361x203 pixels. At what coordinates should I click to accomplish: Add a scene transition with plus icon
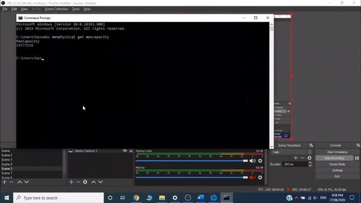click(296, 158)
